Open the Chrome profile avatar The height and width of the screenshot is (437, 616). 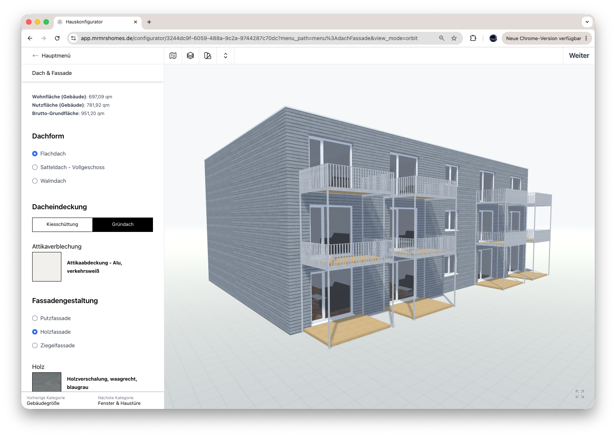(493, 38)
